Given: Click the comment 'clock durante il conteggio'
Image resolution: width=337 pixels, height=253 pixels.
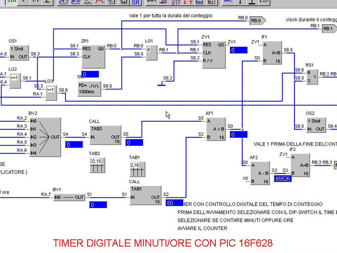Looking at the screenshot, I should pyautogui.click(x=311, y=20).
